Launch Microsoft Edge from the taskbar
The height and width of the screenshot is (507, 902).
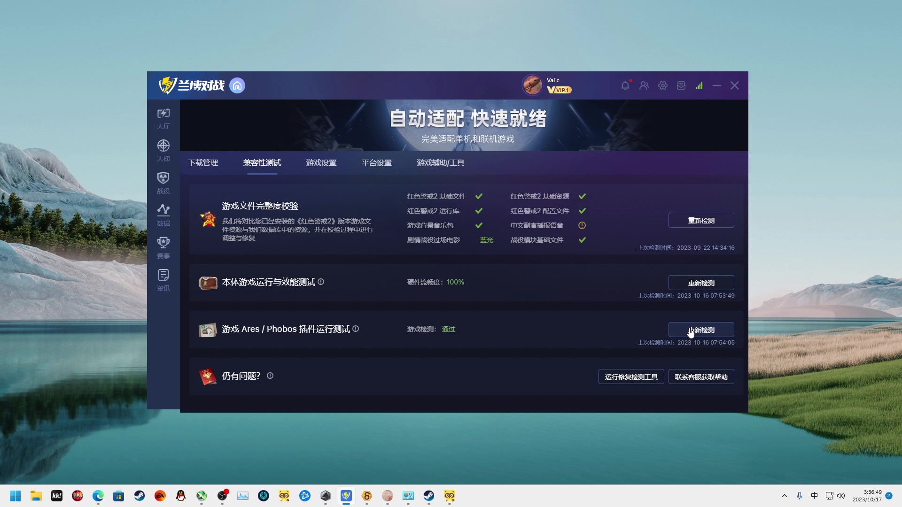click(x=98, y=496)
